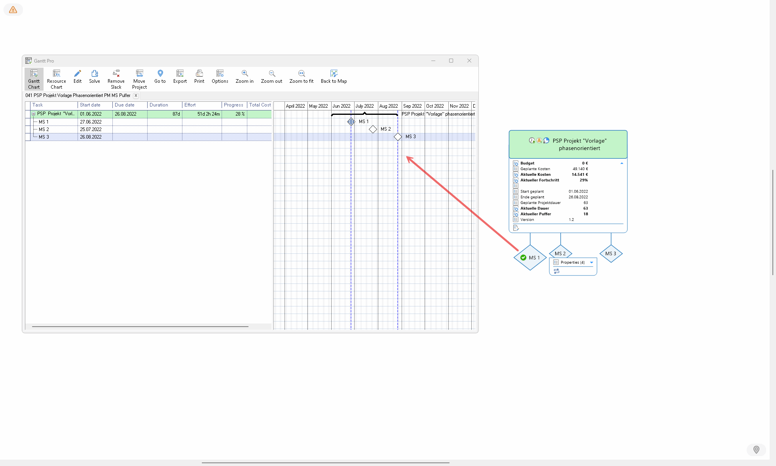Image resolution: width=776 pixels, height=466 pixels.
Task: Click the Progress column header
Action: pos(233,105)
